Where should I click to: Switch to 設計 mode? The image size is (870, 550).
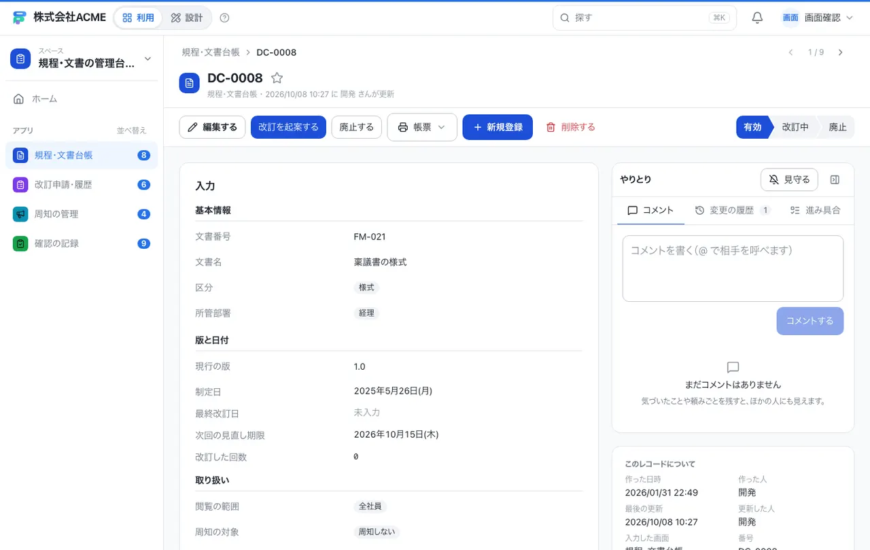[187, 18]
